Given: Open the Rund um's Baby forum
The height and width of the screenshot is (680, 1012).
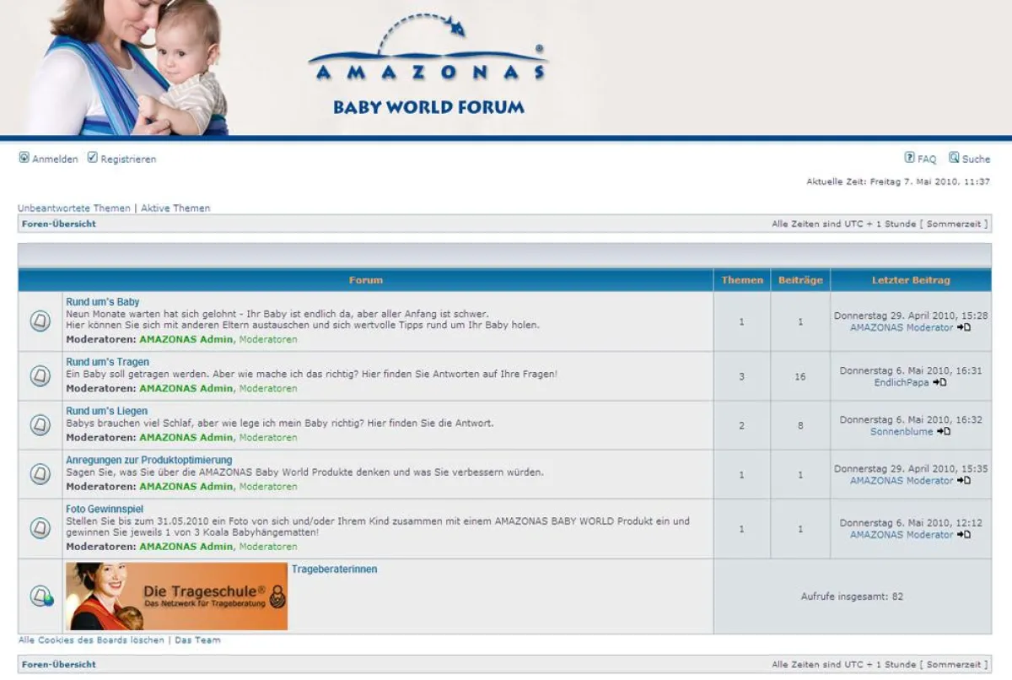Looking at the screenshot, I should click(x=102, y=301).
